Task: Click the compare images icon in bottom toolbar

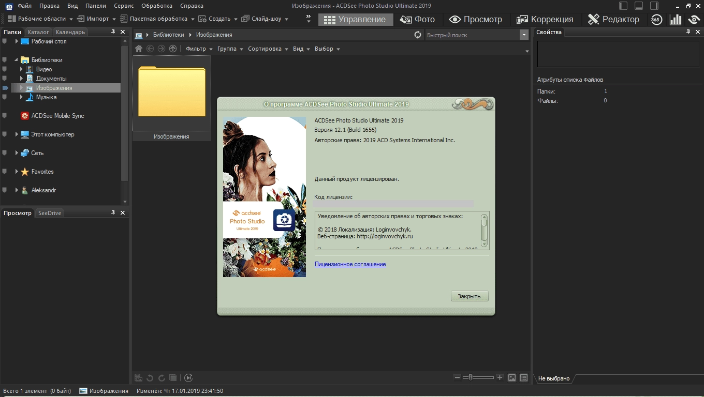Action: point(173,378)
